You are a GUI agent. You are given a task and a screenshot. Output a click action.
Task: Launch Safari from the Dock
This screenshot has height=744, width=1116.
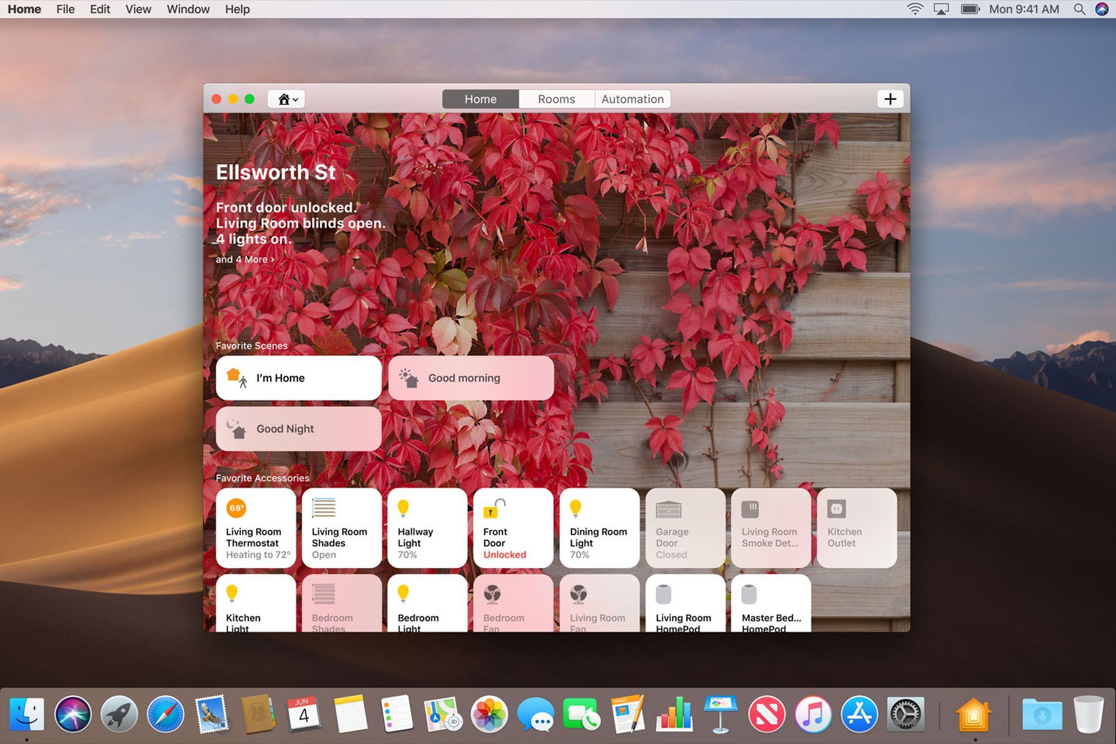[x=166, y=714]
